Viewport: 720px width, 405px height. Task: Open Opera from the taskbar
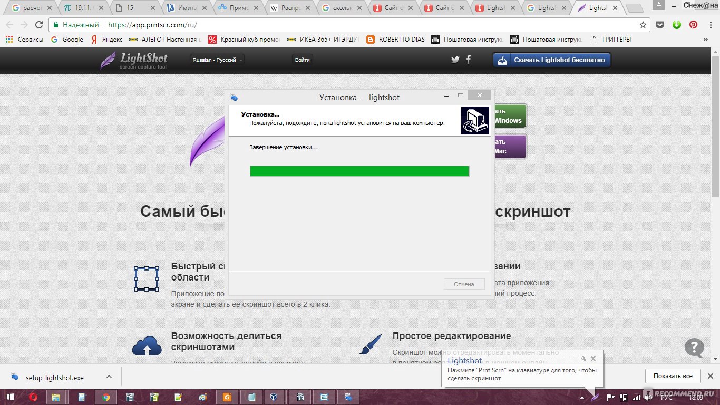pyautogui.click(x=33, y=397)
